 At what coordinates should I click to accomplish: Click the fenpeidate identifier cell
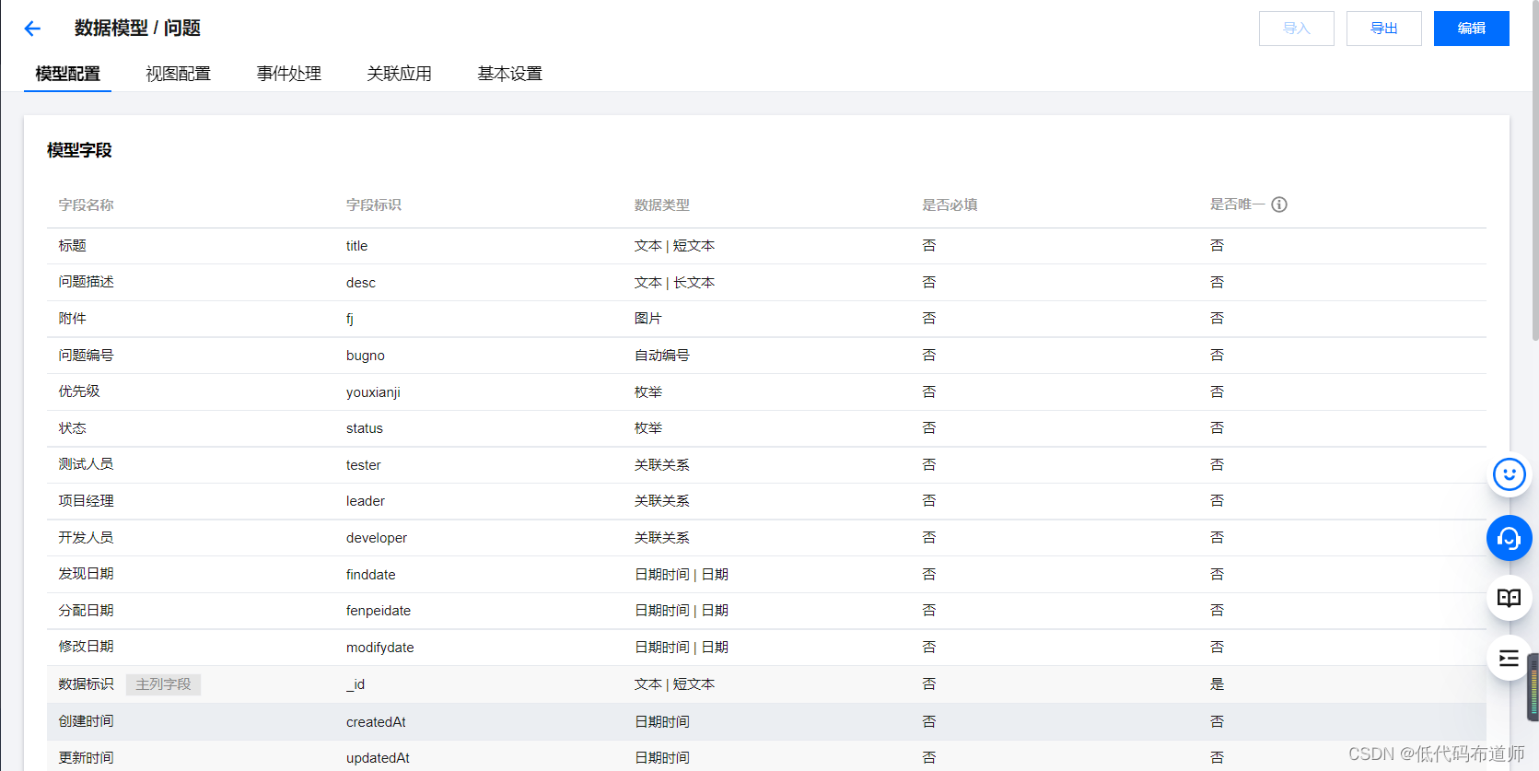[x=379, y=611]
